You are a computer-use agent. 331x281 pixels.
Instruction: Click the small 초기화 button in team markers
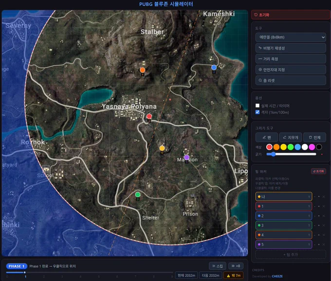[x=318, y=171]
